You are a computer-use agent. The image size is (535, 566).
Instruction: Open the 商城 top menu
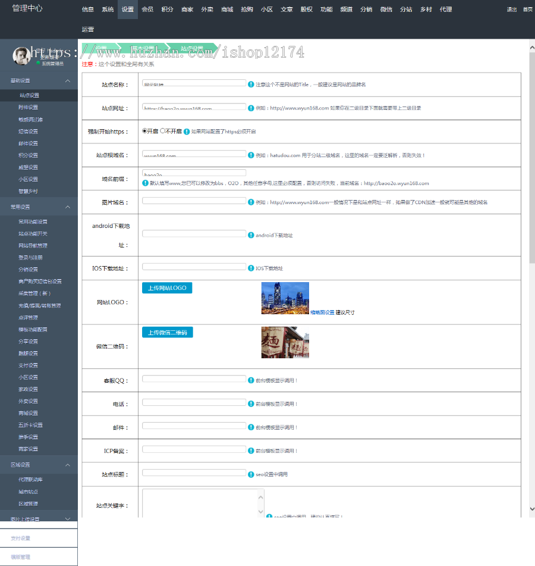point(227,10)
